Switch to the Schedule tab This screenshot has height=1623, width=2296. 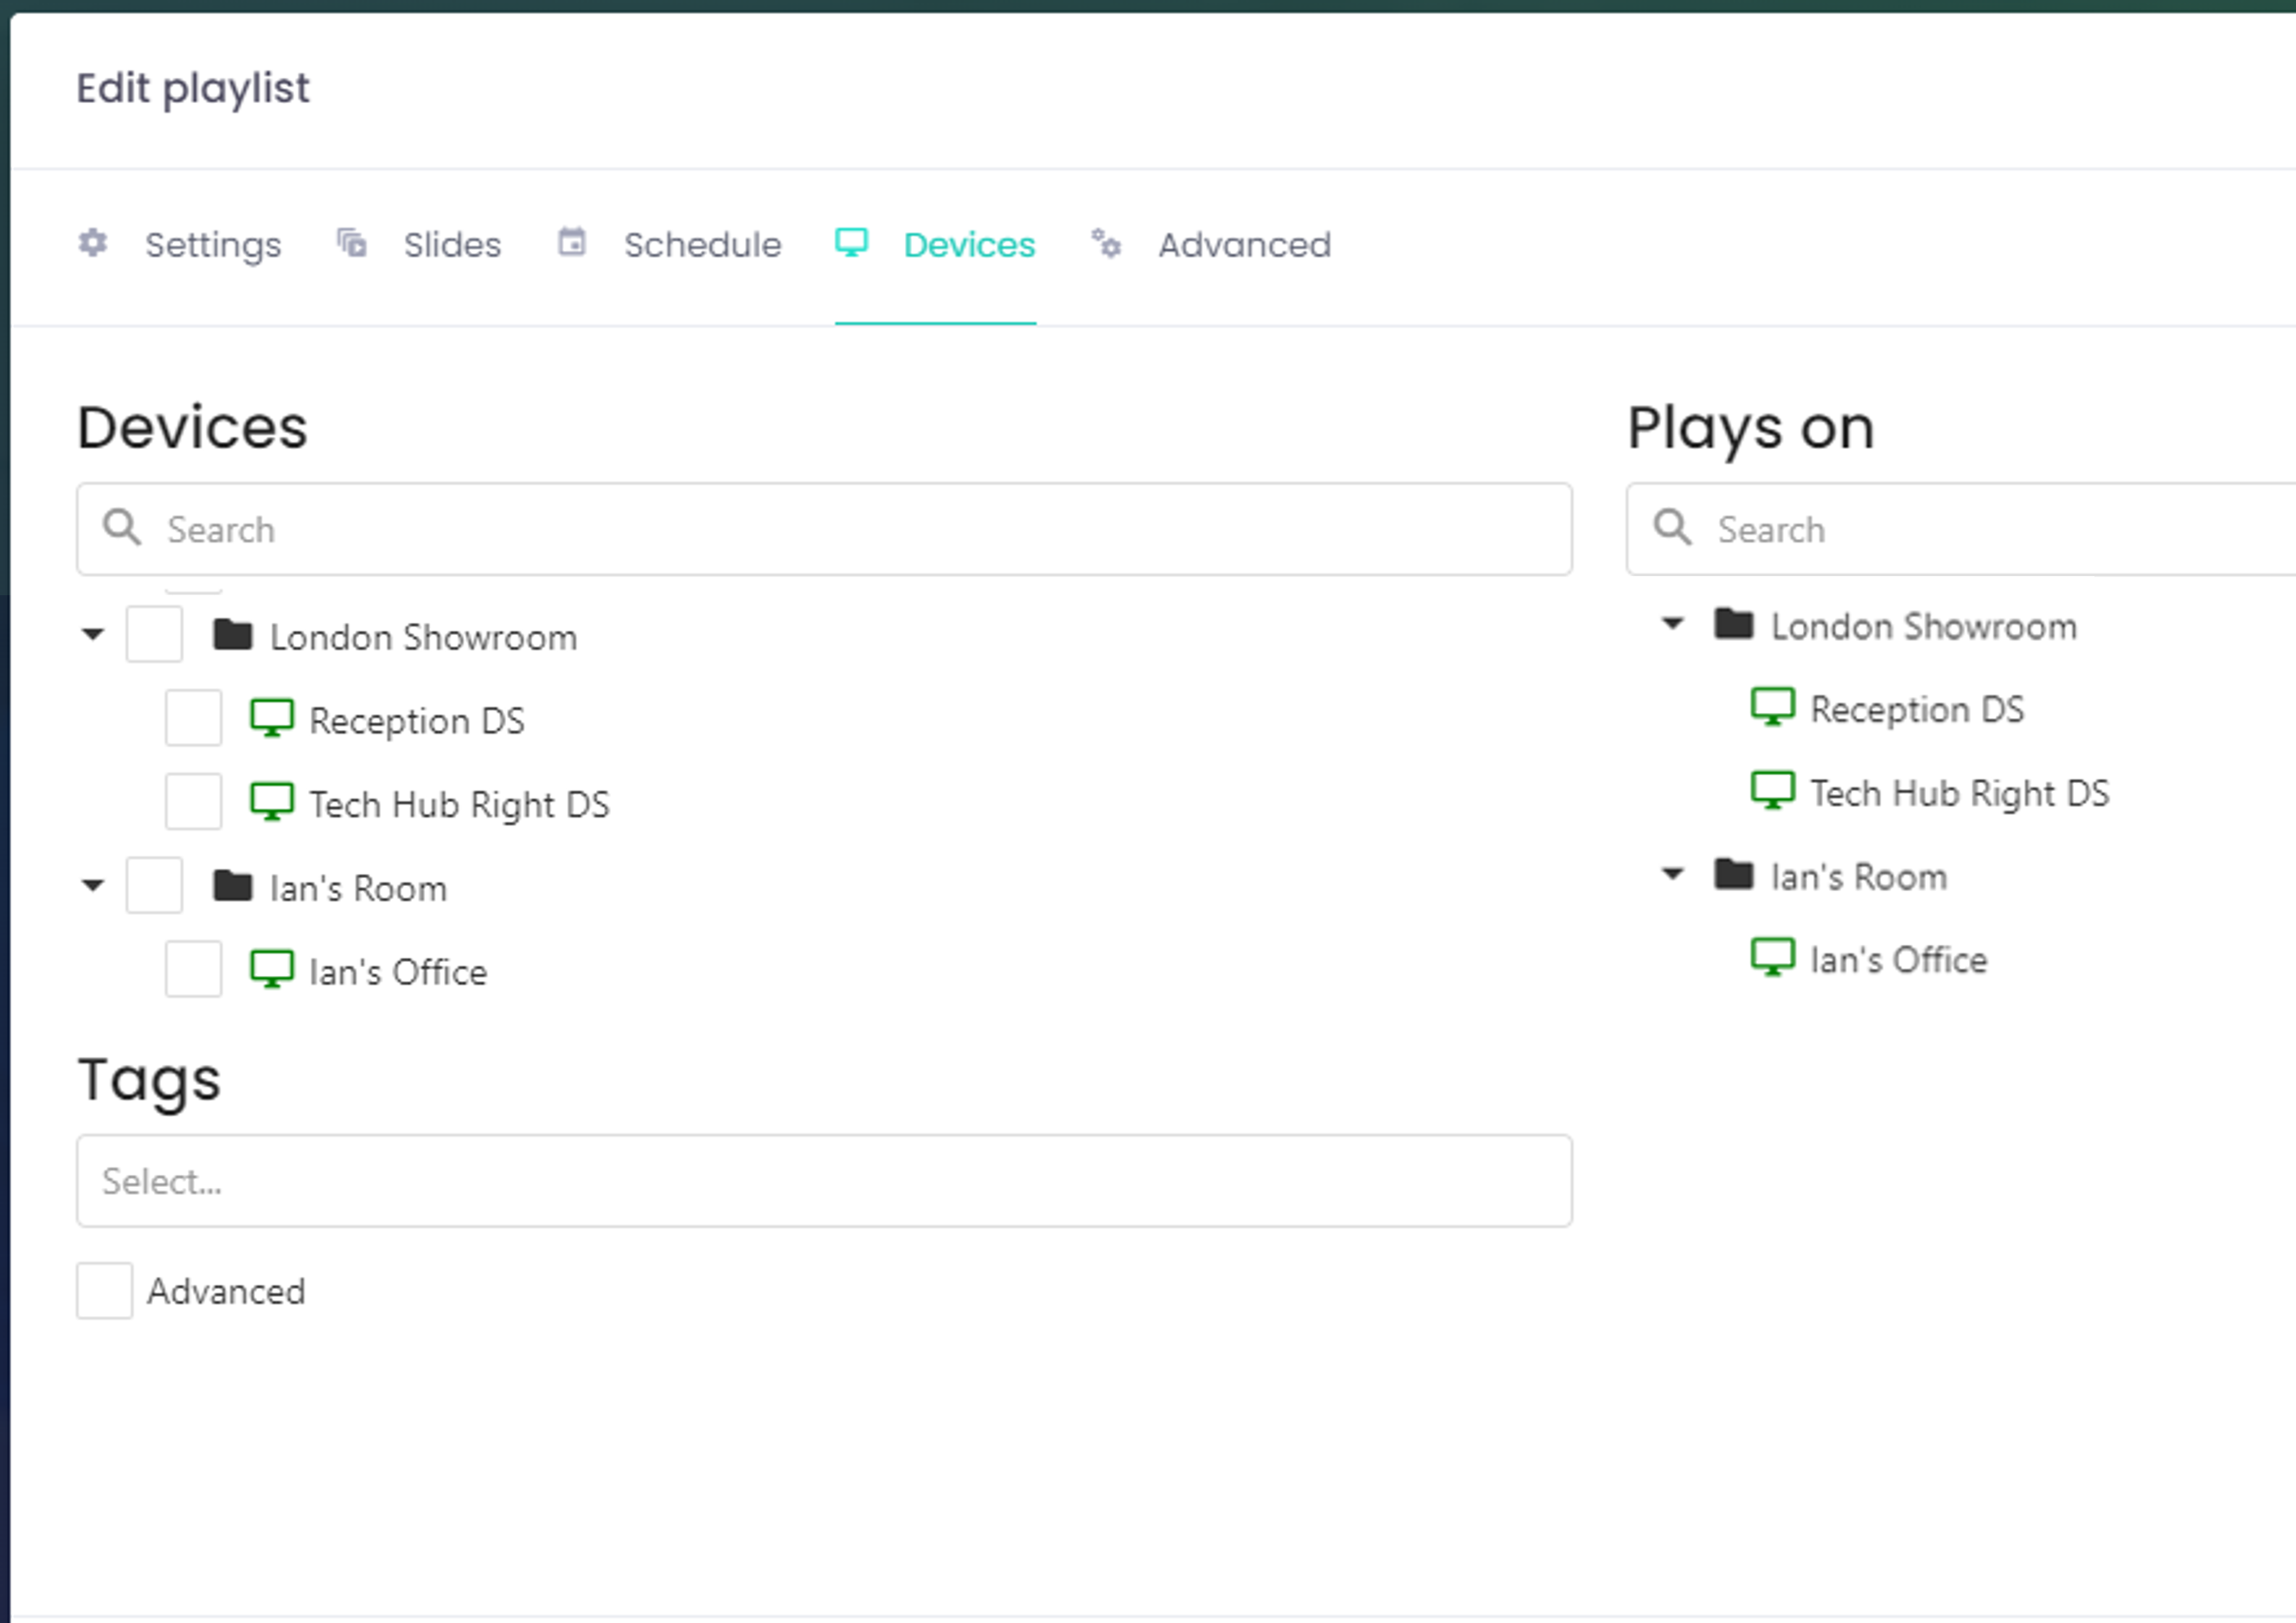tap(669, 244)
